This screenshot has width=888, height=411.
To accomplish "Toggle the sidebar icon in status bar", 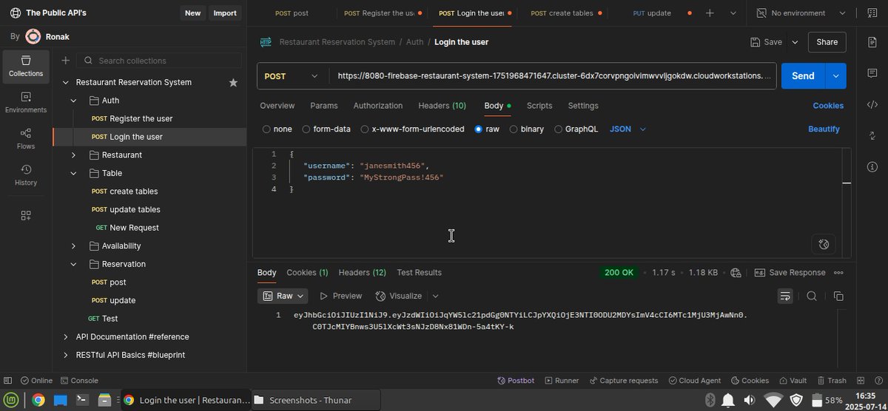I will pos(8,381).
